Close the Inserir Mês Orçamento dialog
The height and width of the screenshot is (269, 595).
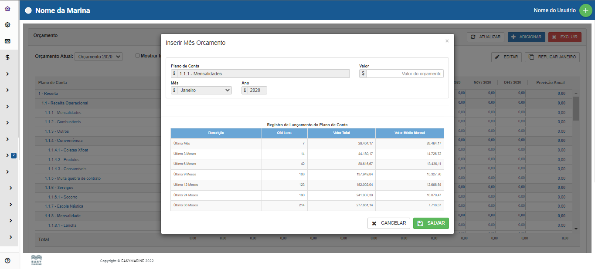[x=447, y=41]
